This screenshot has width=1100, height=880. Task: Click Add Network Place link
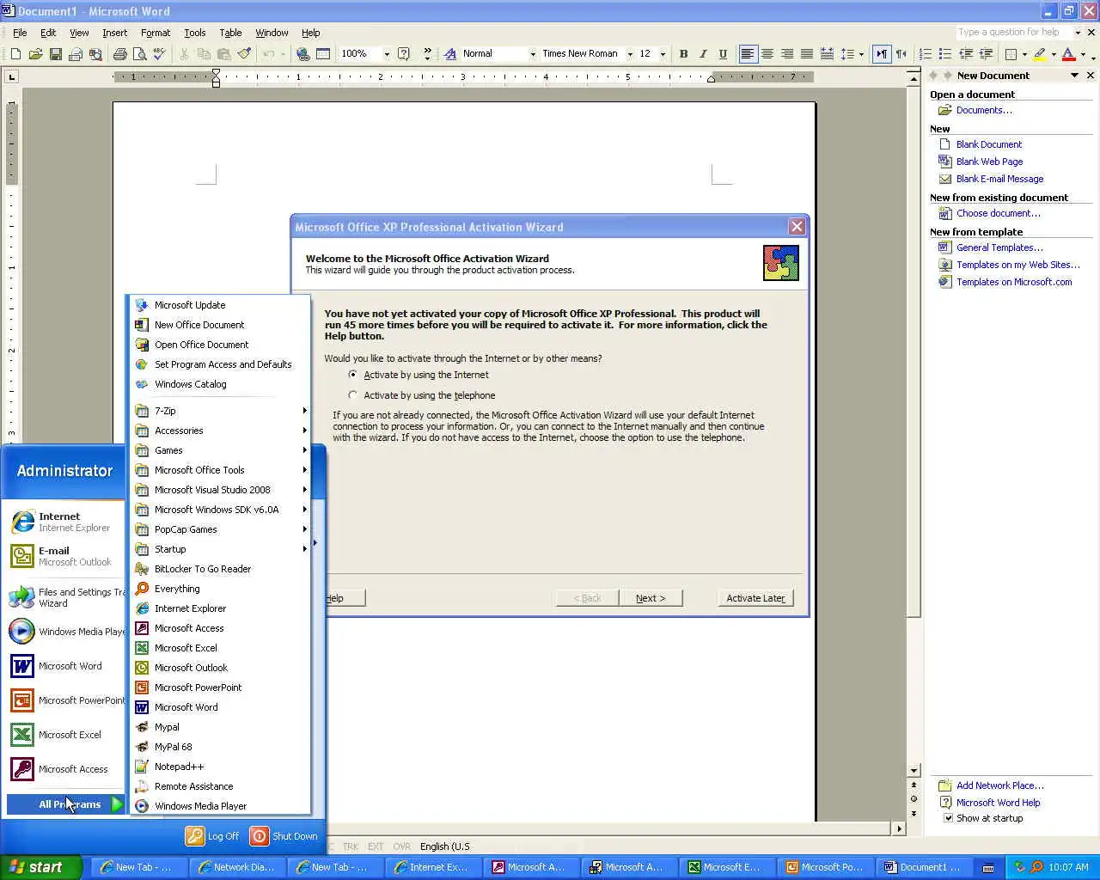click(x=1000, y=785)
